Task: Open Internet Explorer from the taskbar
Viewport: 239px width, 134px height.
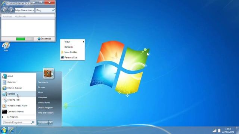Action: pos(12,131)
